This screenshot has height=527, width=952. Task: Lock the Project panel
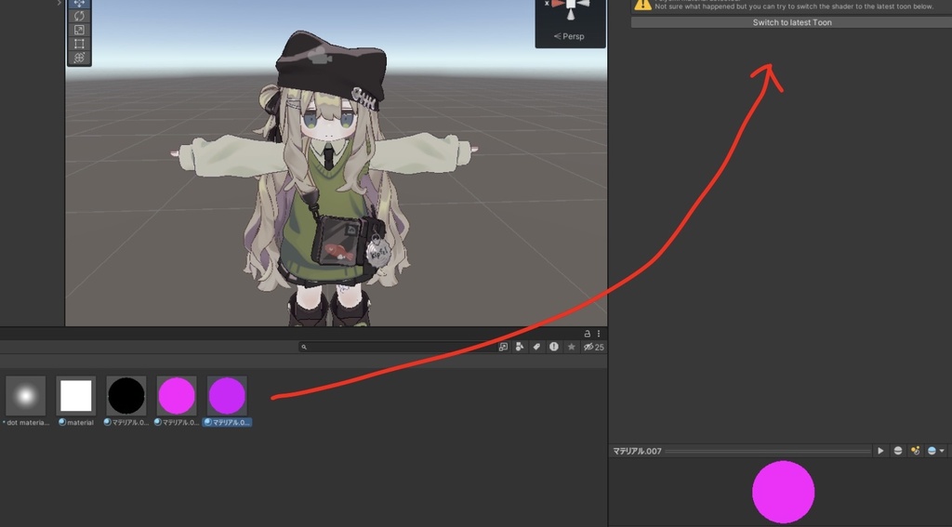(x=588, y=334)
